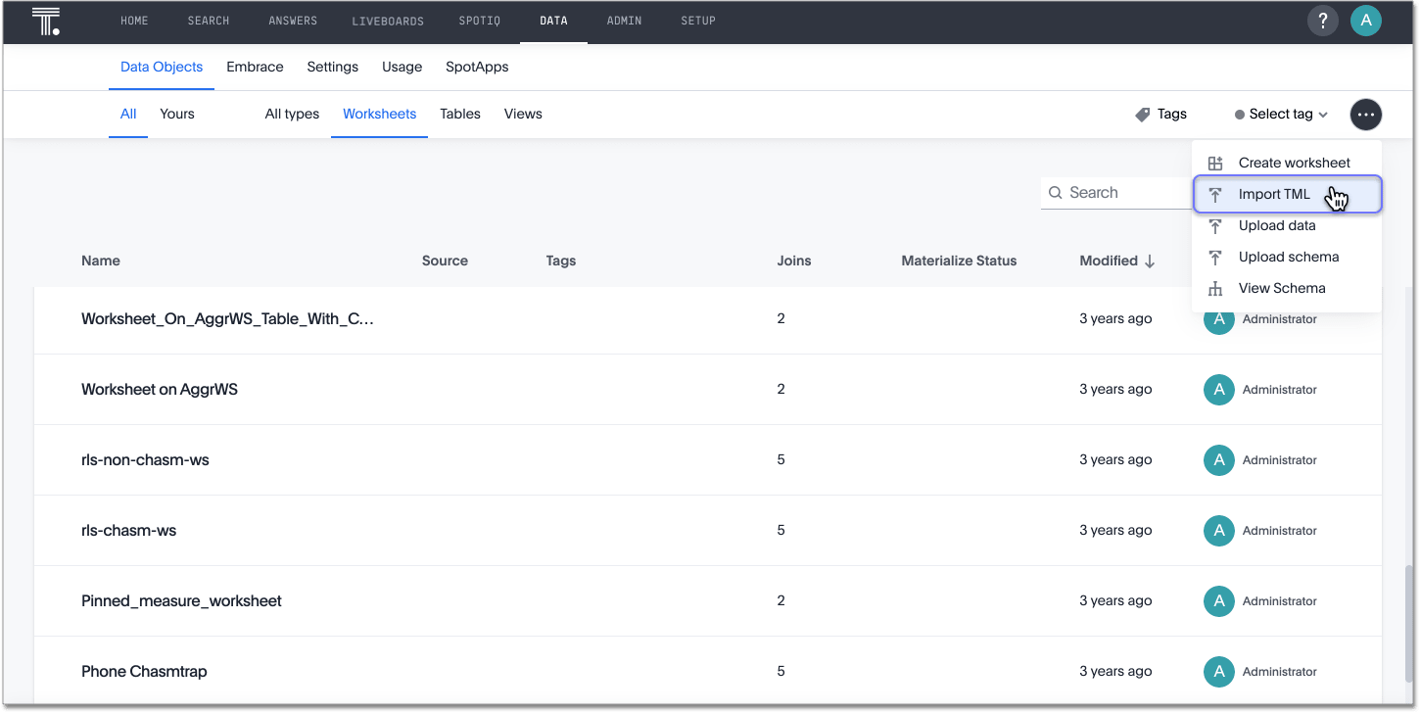Filter by Worksheets type

(379, 115)
